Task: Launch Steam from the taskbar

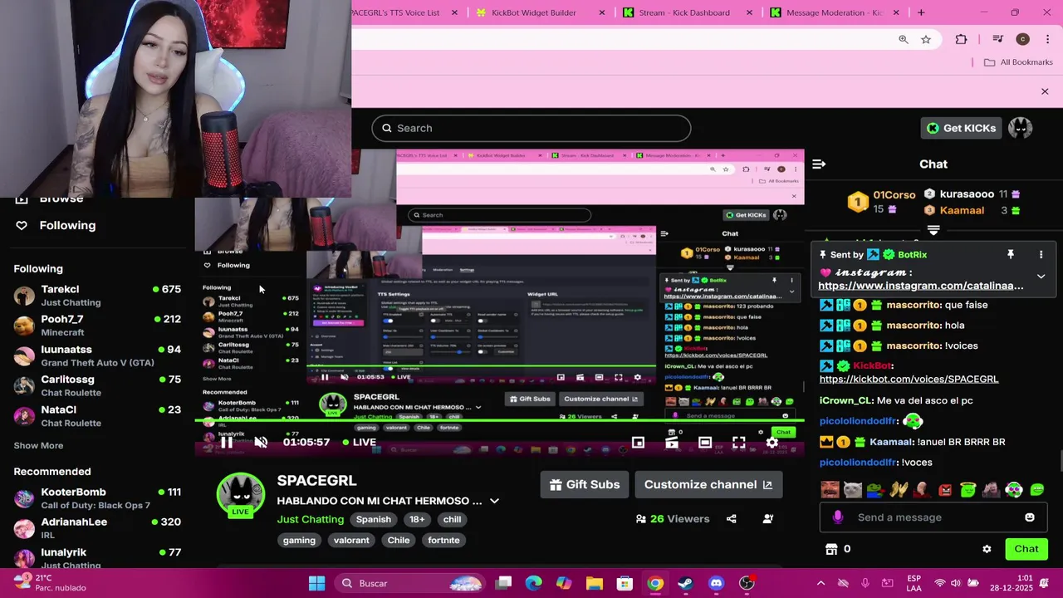Action: 686,583
